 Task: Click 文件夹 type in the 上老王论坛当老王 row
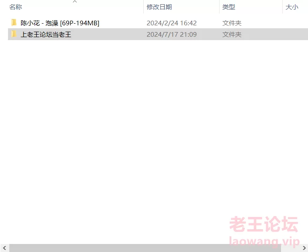232,35
